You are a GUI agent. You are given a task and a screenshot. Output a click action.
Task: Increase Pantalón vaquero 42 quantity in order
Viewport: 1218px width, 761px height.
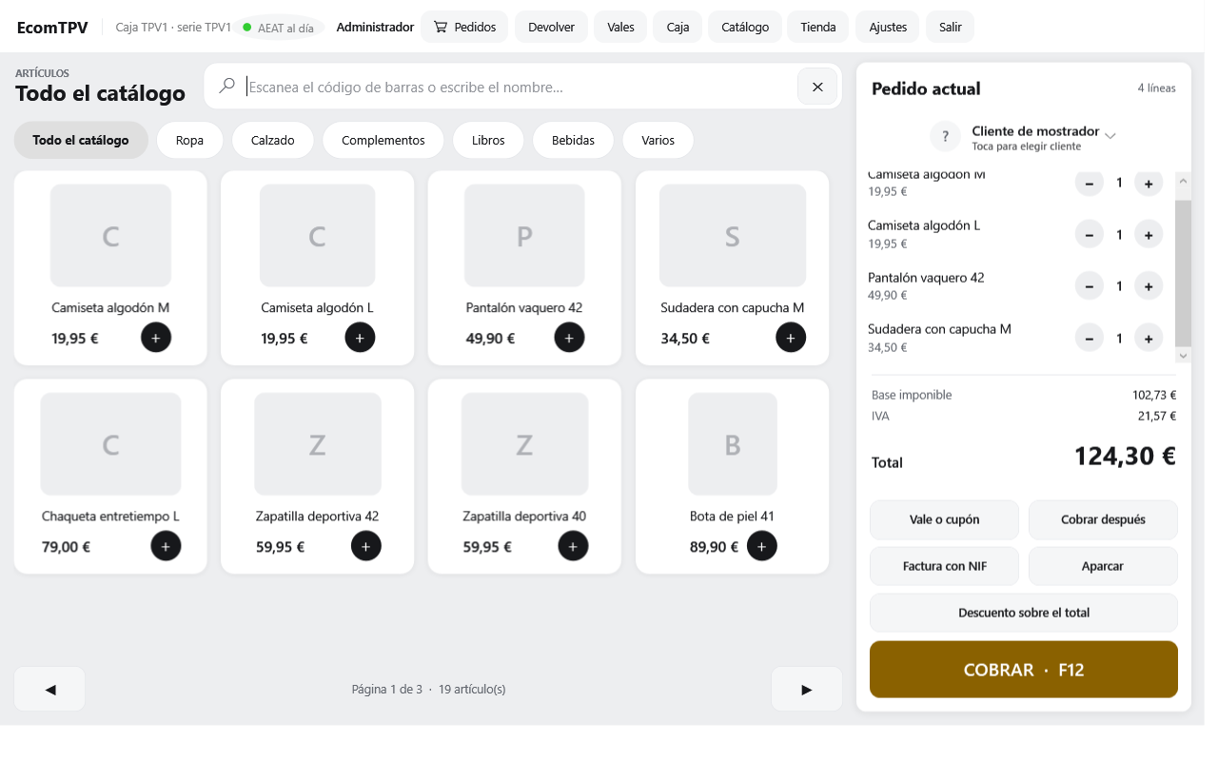1149,286
